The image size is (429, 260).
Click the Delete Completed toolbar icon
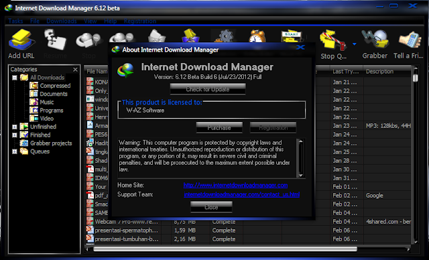point(190,36)
